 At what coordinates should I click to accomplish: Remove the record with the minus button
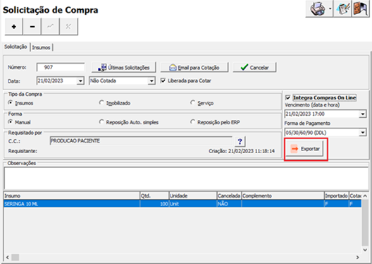tap(32, 27)
